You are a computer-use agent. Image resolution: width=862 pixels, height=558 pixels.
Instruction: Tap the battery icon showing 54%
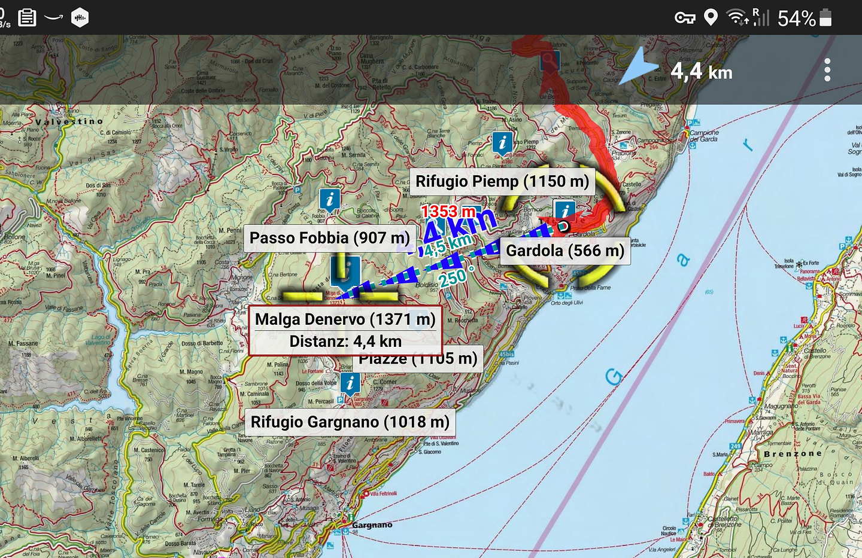(825, 18)
